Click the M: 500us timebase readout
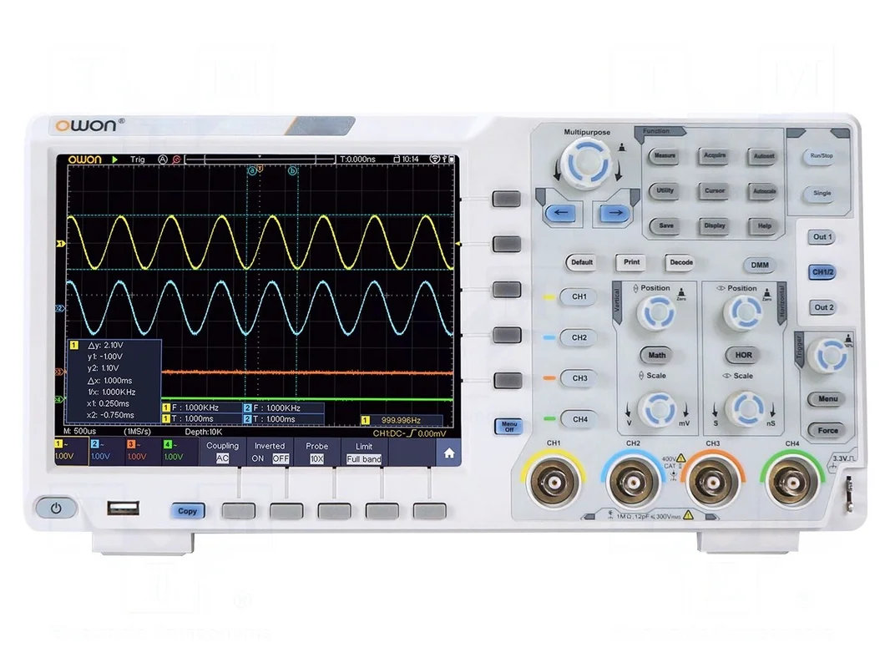890x668 pixels. (80, 432)
